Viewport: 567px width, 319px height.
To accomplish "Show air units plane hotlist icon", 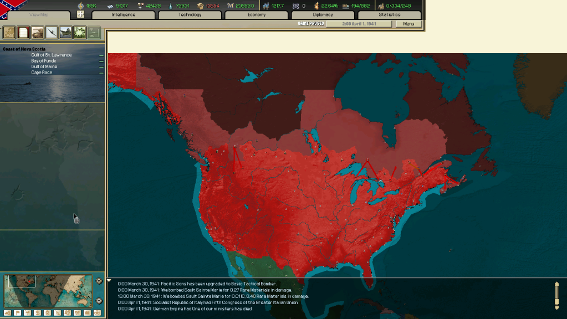I will click(52, 33).
